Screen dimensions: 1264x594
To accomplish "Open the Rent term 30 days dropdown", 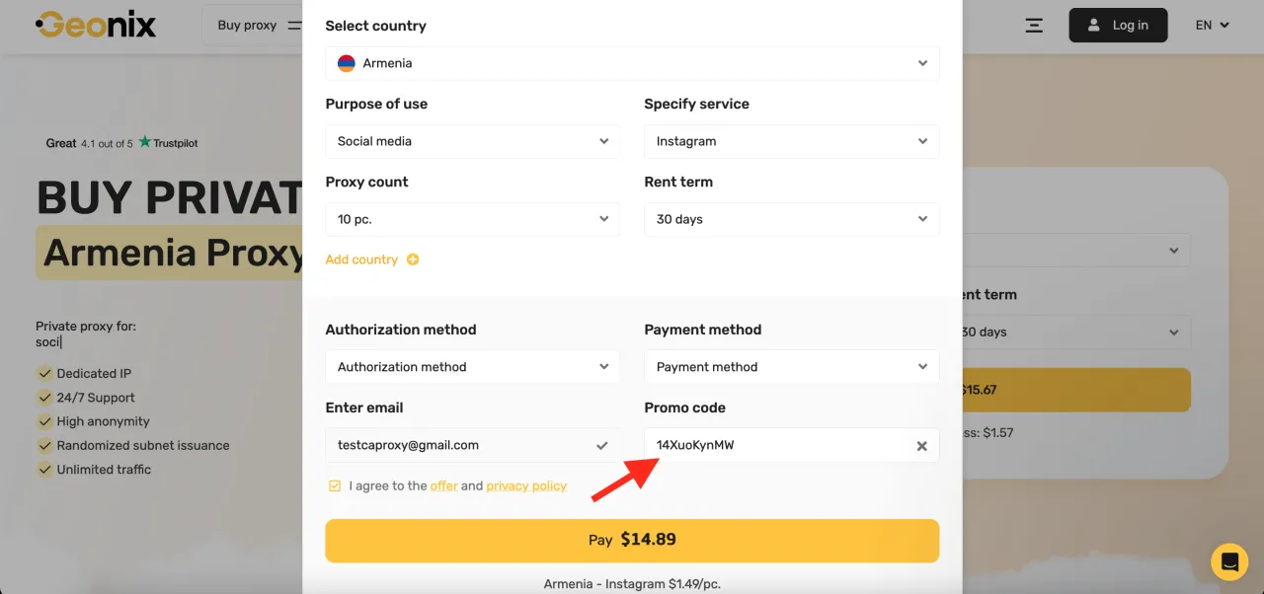I will click(791, 219).
